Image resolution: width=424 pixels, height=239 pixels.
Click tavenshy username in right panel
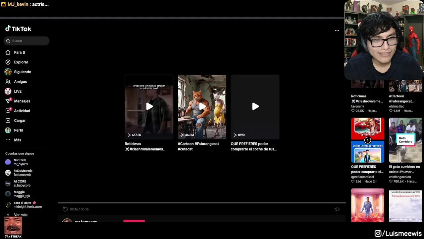[357, 106]
